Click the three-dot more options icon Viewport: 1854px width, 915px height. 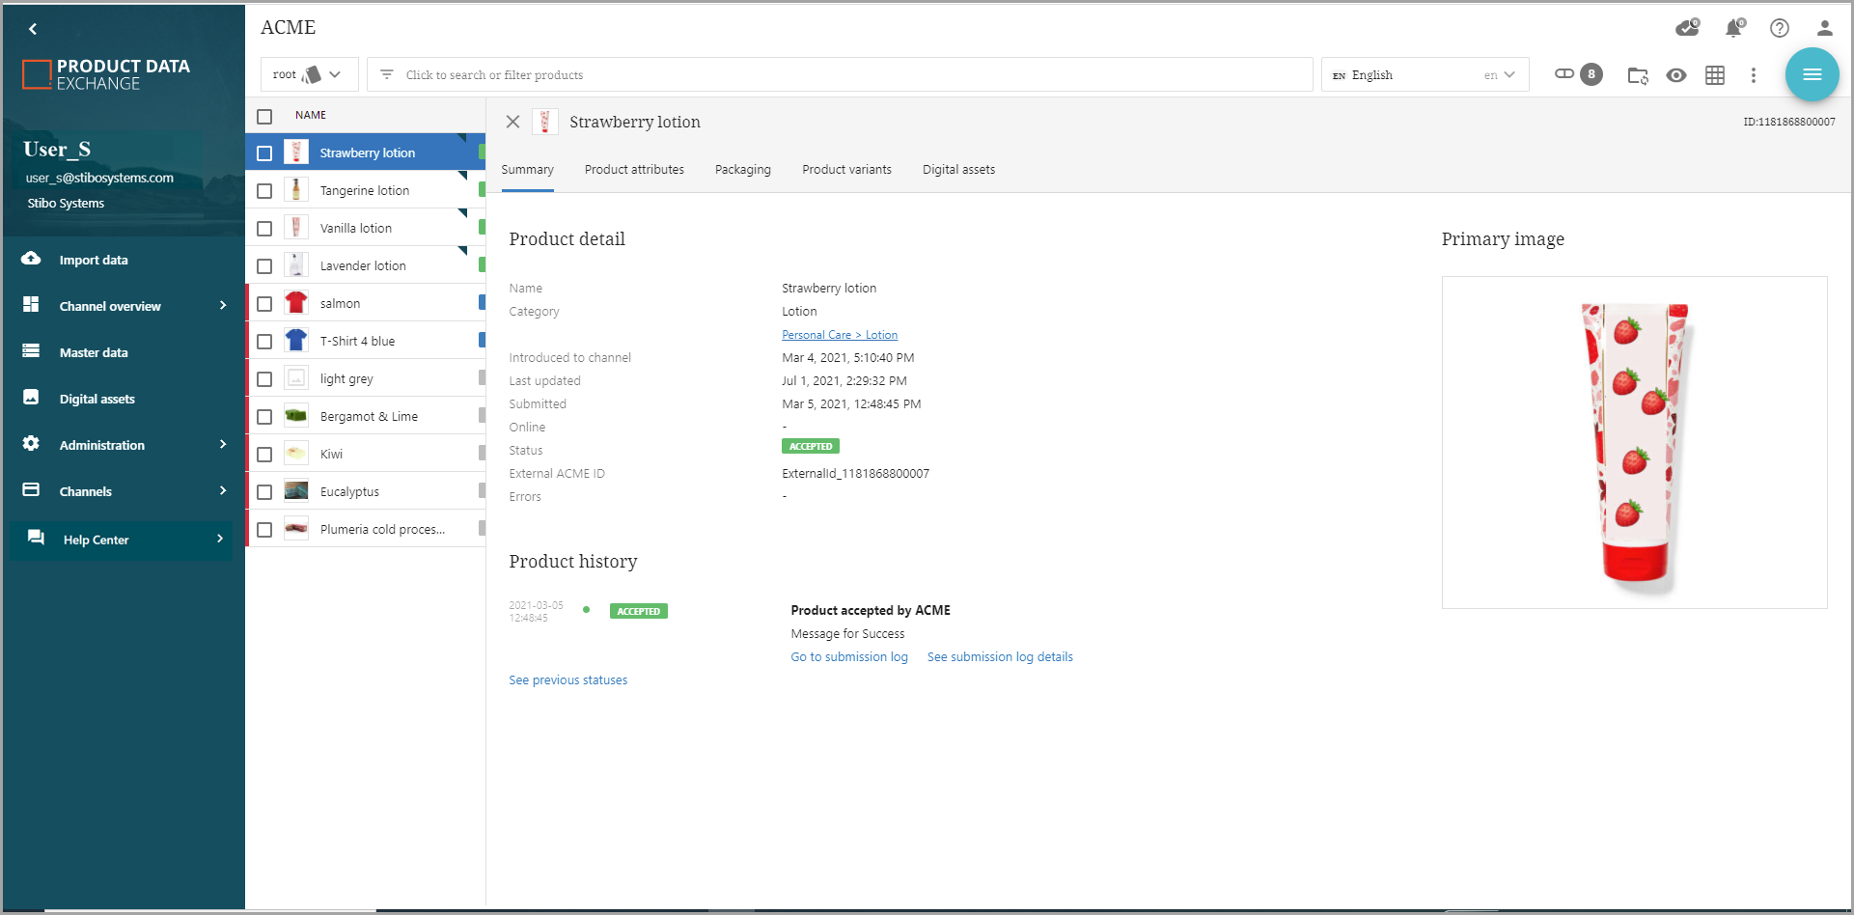tap(1754, 75)
